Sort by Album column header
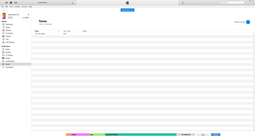 (x=90, y=31)
